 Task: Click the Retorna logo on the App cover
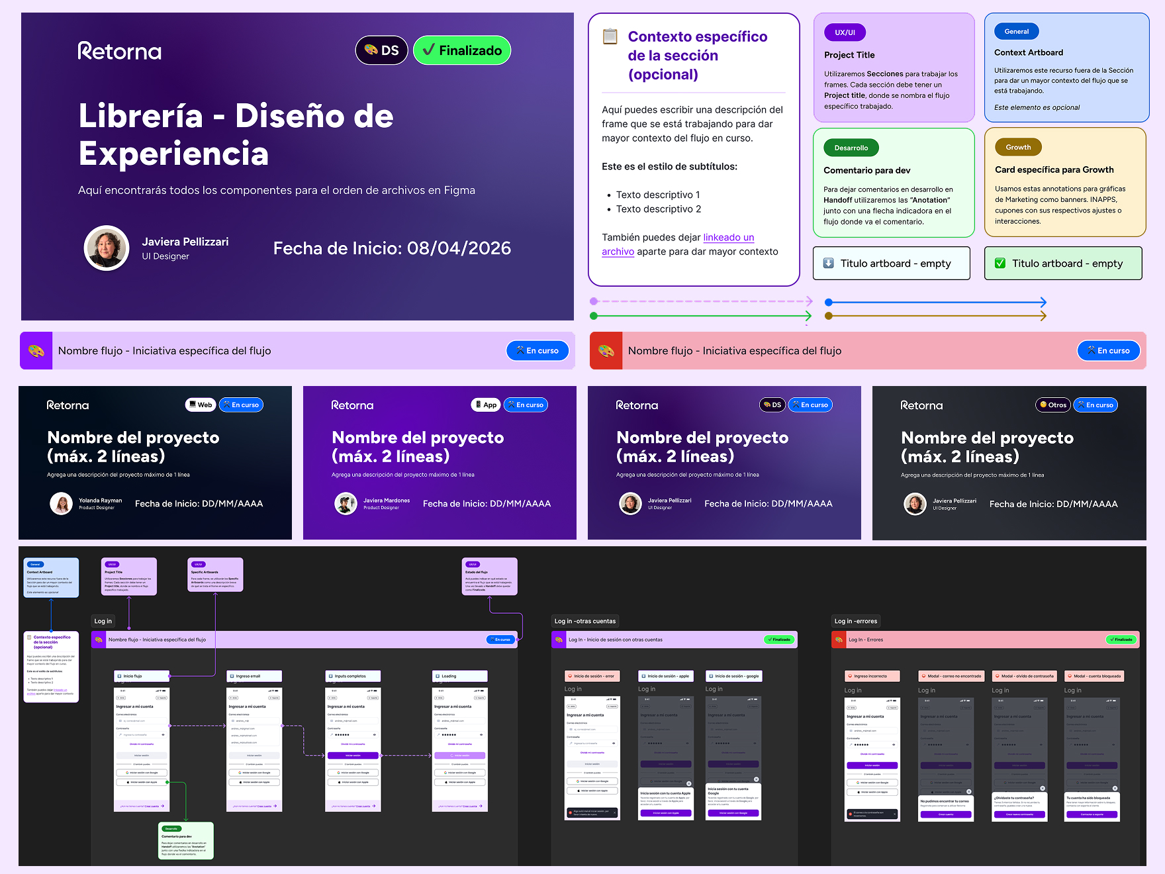point(352,405)
